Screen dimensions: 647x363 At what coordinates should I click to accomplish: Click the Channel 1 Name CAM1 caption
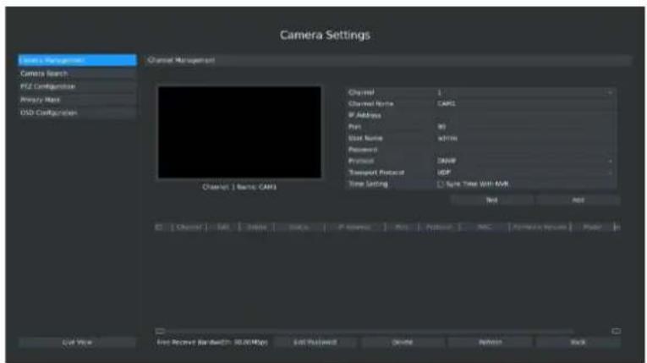[239, 187]
